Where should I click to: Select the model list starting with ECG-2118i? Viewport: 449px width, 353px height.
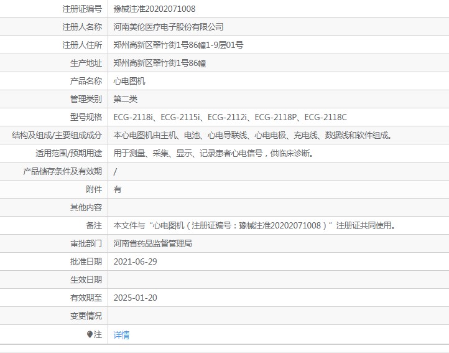point(230,117)
